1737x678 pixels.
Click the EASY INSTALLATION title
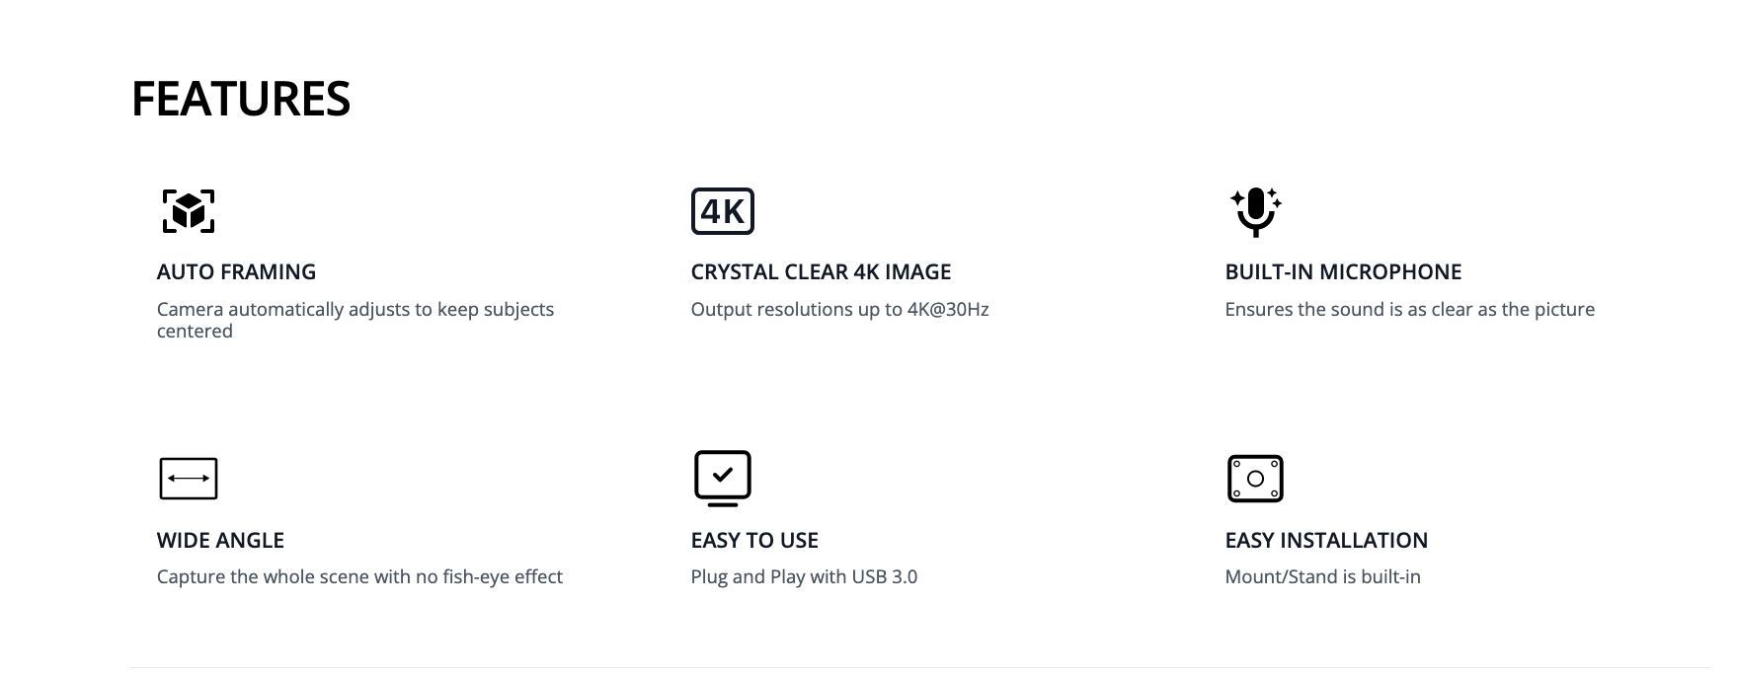1326,540
